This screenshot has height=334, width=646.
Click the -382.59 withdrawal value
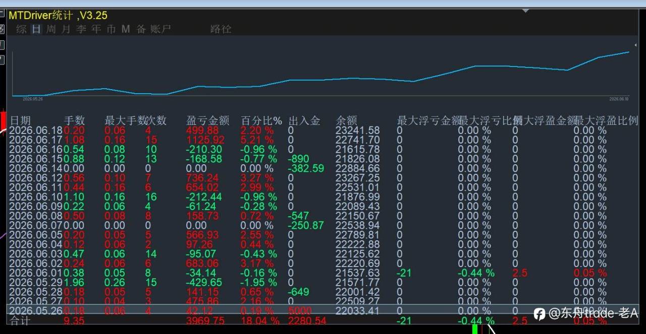(306, 168)
